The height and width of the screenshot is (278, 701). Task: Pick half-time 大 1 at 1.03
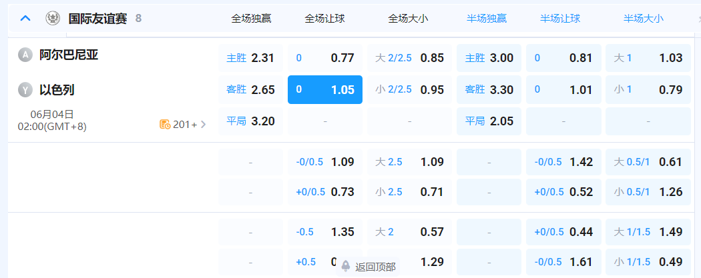pyautogui.click(x=648, y=58)
